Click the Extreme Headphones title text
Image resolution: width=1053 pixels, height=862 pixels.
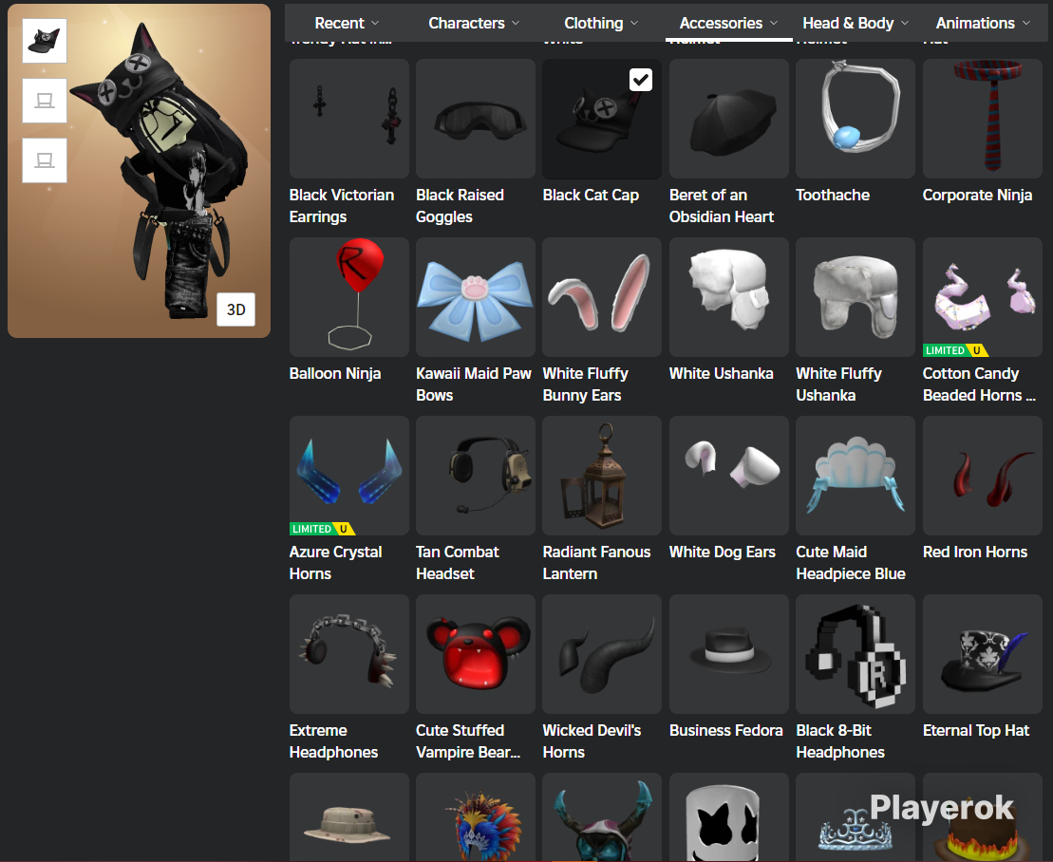[x=334, y=741]
